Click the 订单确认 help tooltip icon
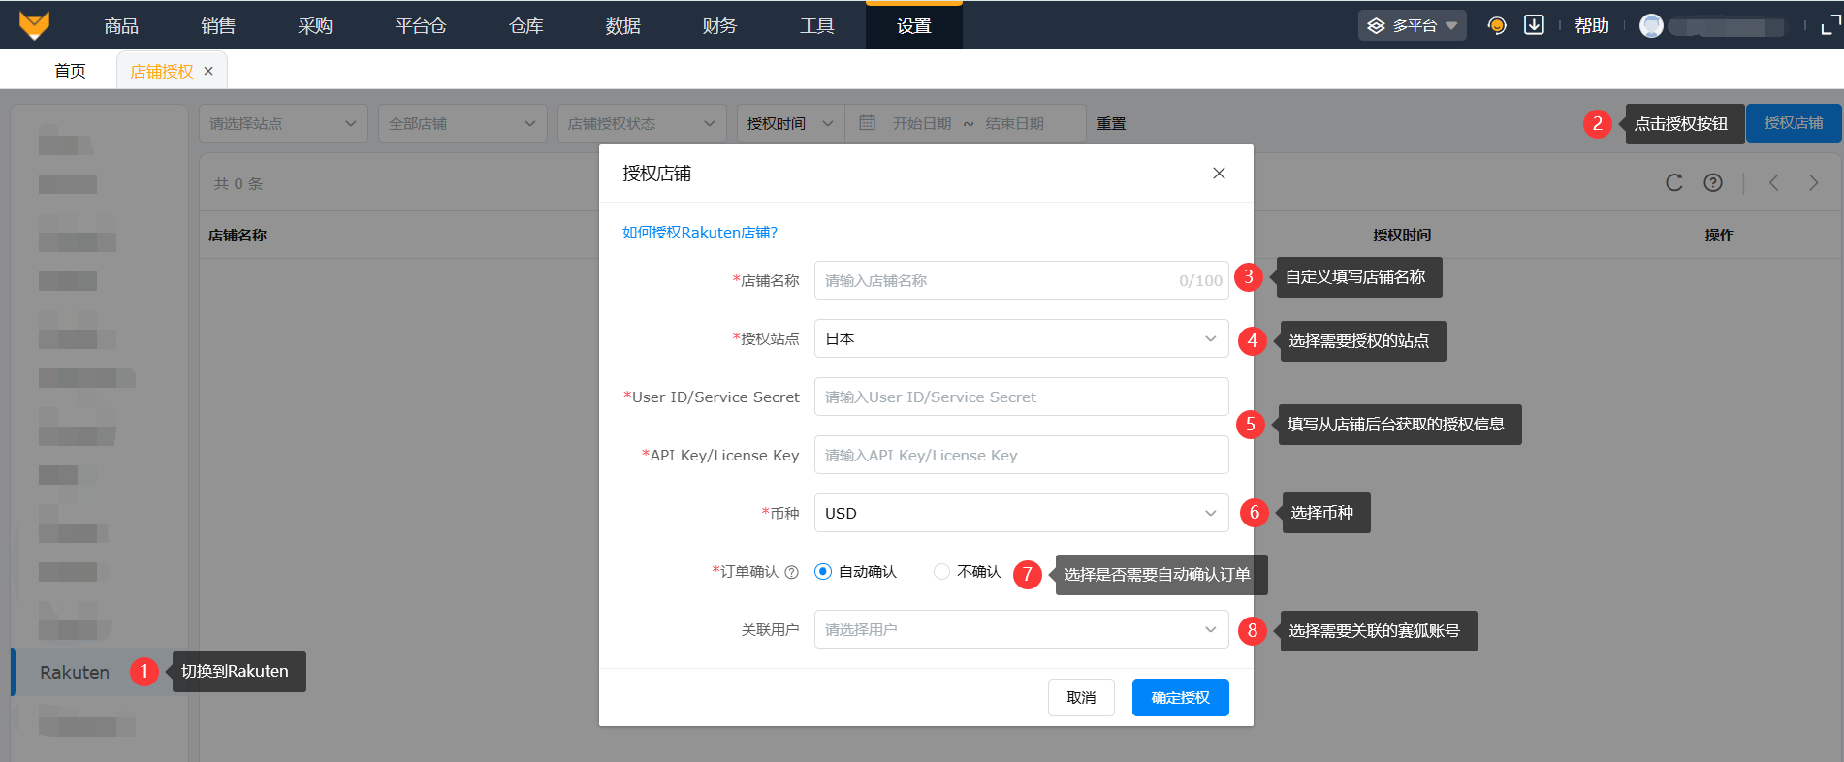Viewport: 1844px width, 762px height. pos(791,572)
